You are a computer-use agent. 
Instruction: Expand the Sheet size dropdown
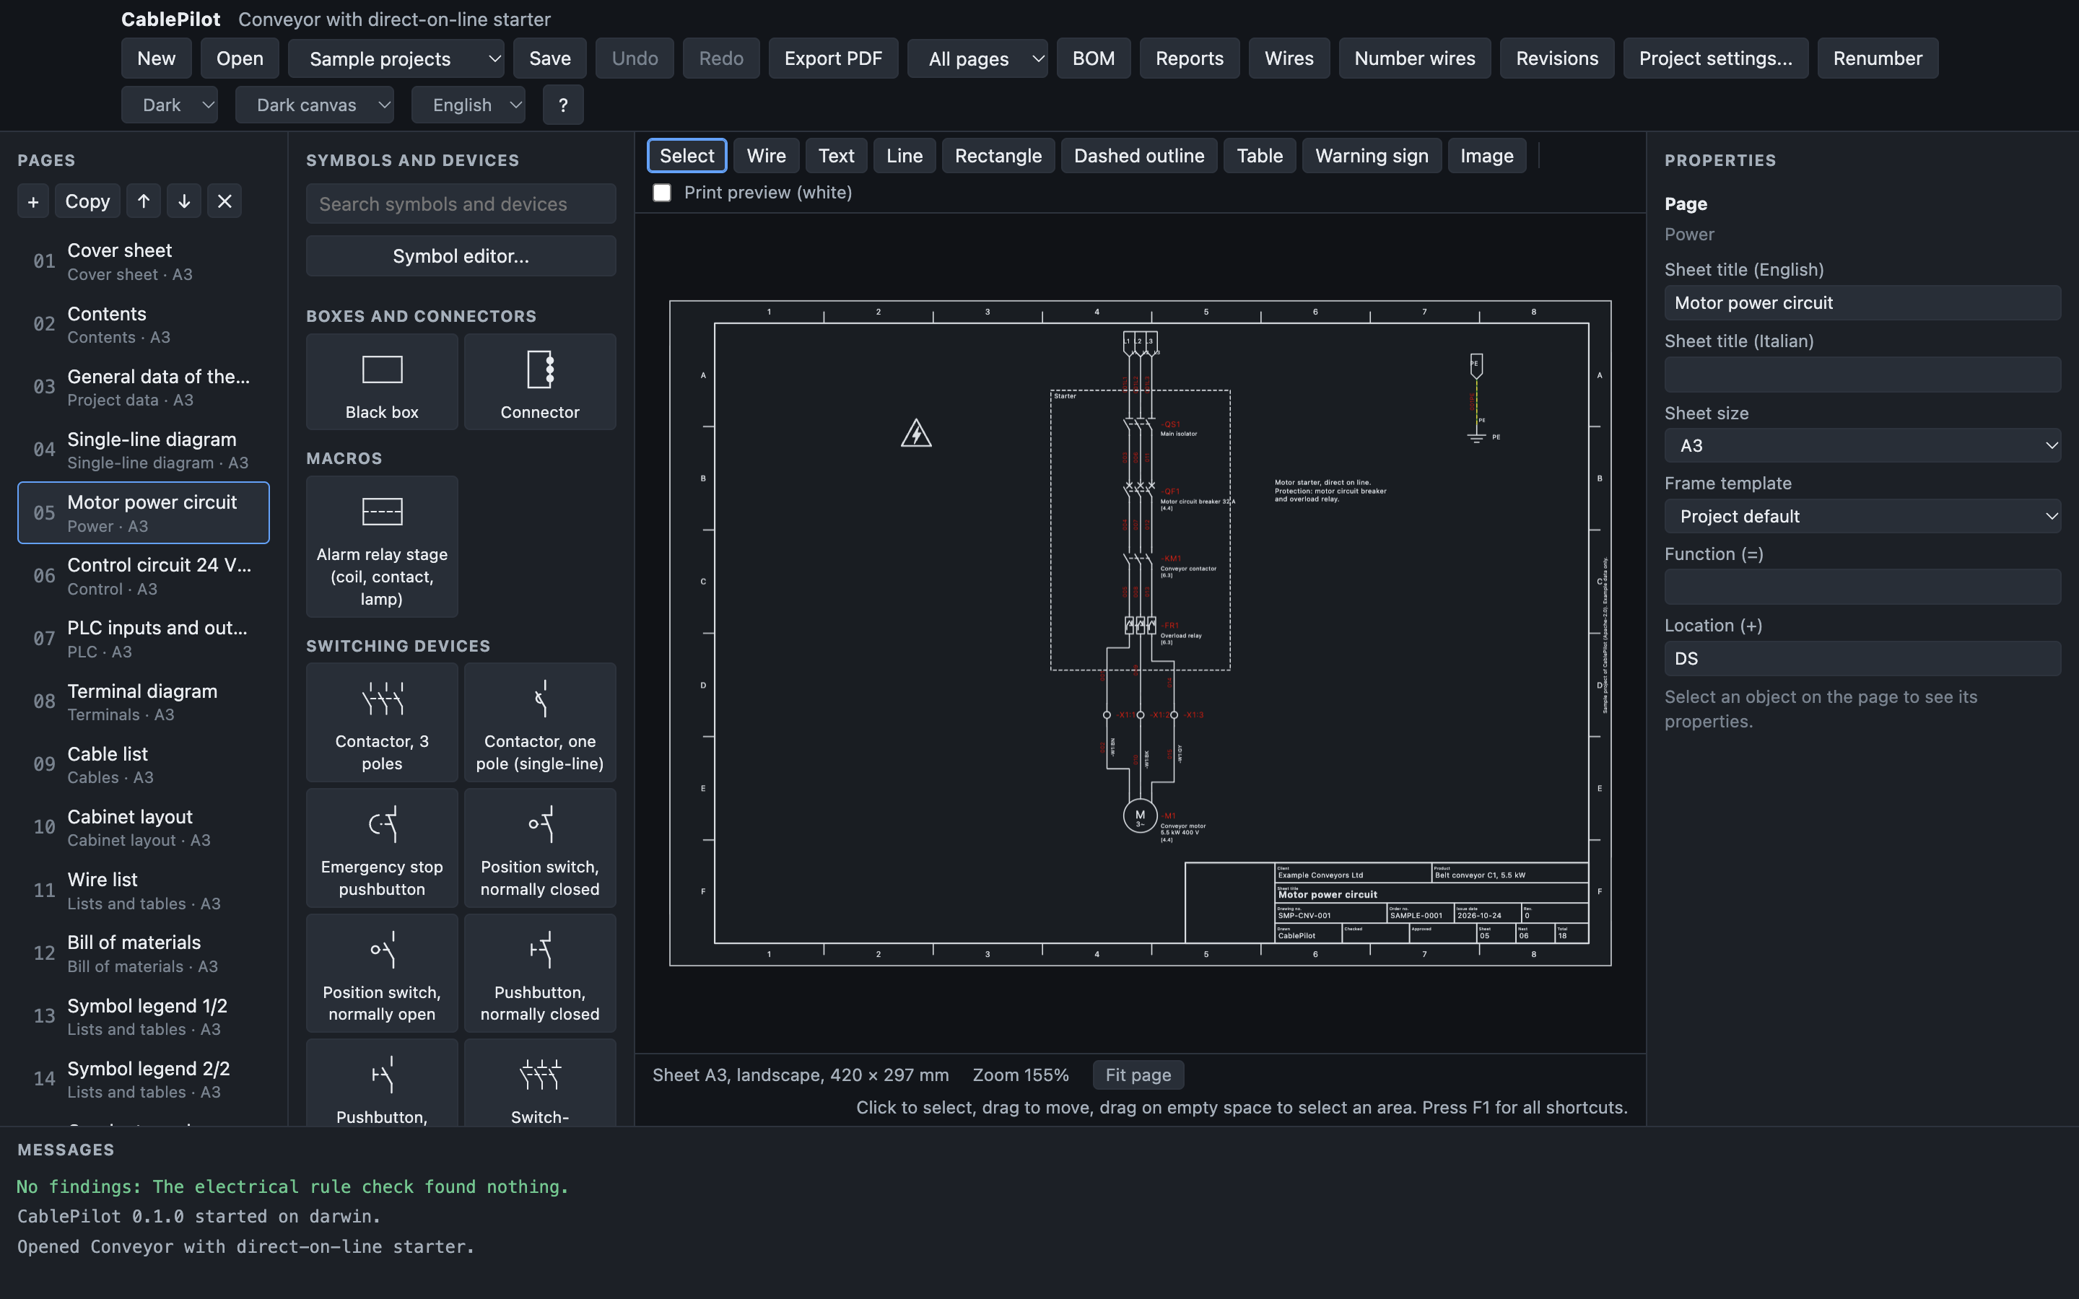1862,446
